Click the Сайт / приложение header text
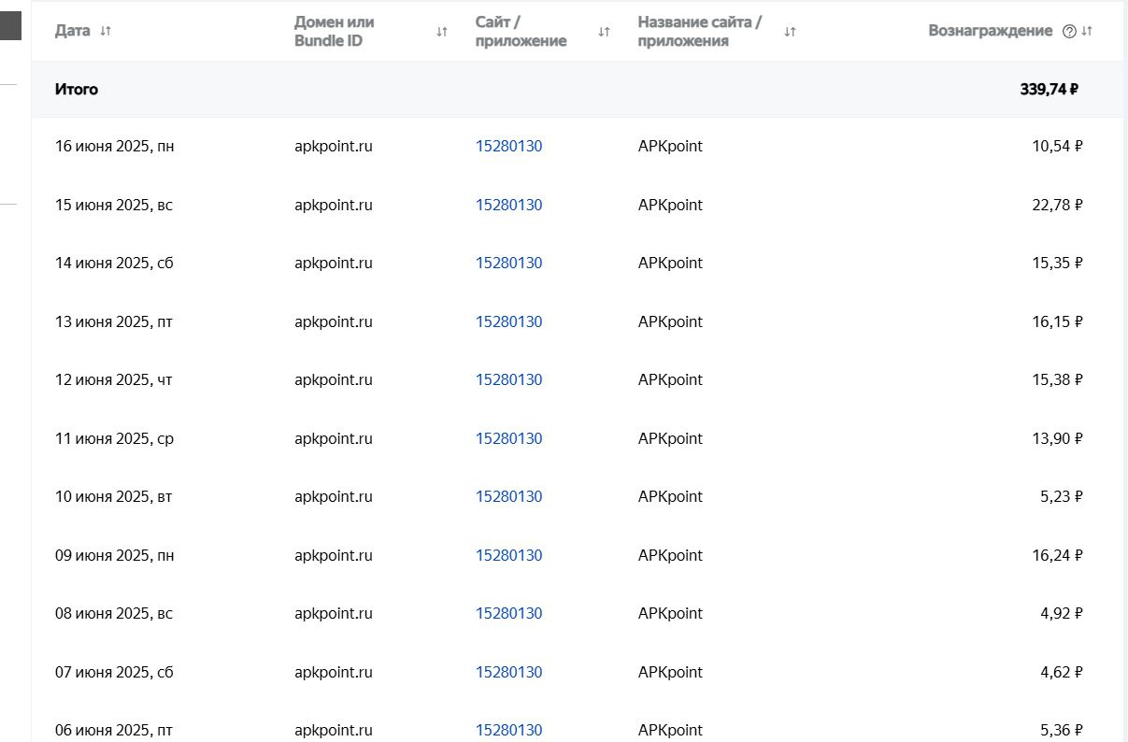This screenshot has width=1128, height=742. tap(521, 32)
